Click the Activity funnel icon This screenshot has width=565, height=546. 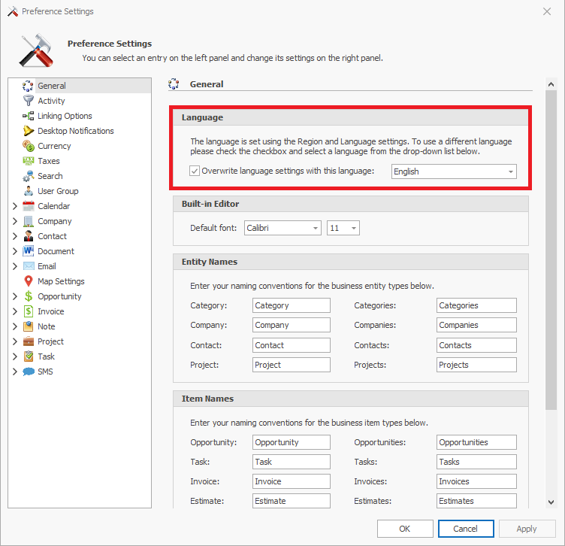(x=29, y=101)
